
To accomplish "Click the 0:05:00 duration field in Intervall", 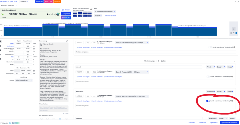I will pyautogui.click(x=79, y=72).
